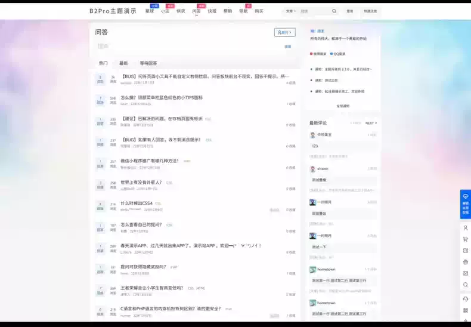
Task: Open the 供求 menu item
Action: [x=181, y=11]
